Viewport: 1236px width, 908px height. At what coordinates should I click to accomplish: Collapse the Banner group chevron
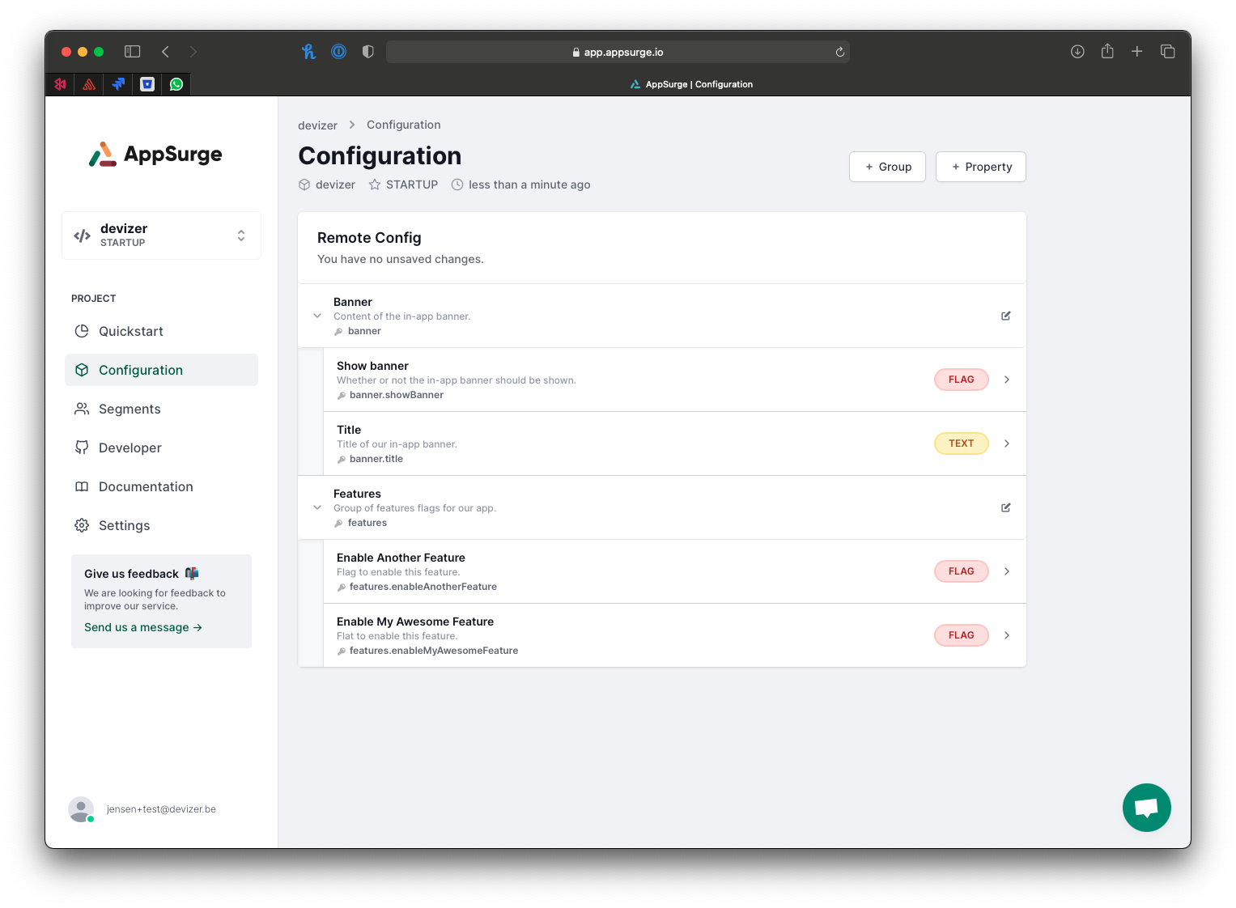tap(317, 316)
